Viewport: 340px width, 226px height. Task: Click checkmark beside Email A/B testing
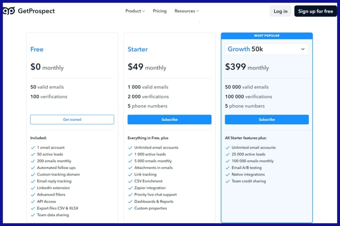[227, 167]
